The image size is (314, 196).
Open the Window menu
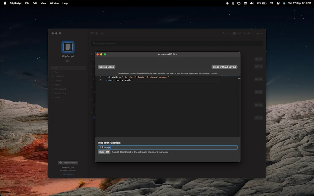54,3
